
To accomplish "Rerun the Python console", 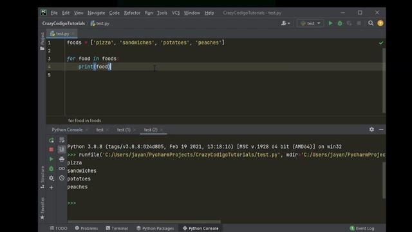I will click(x=51, y=140).
